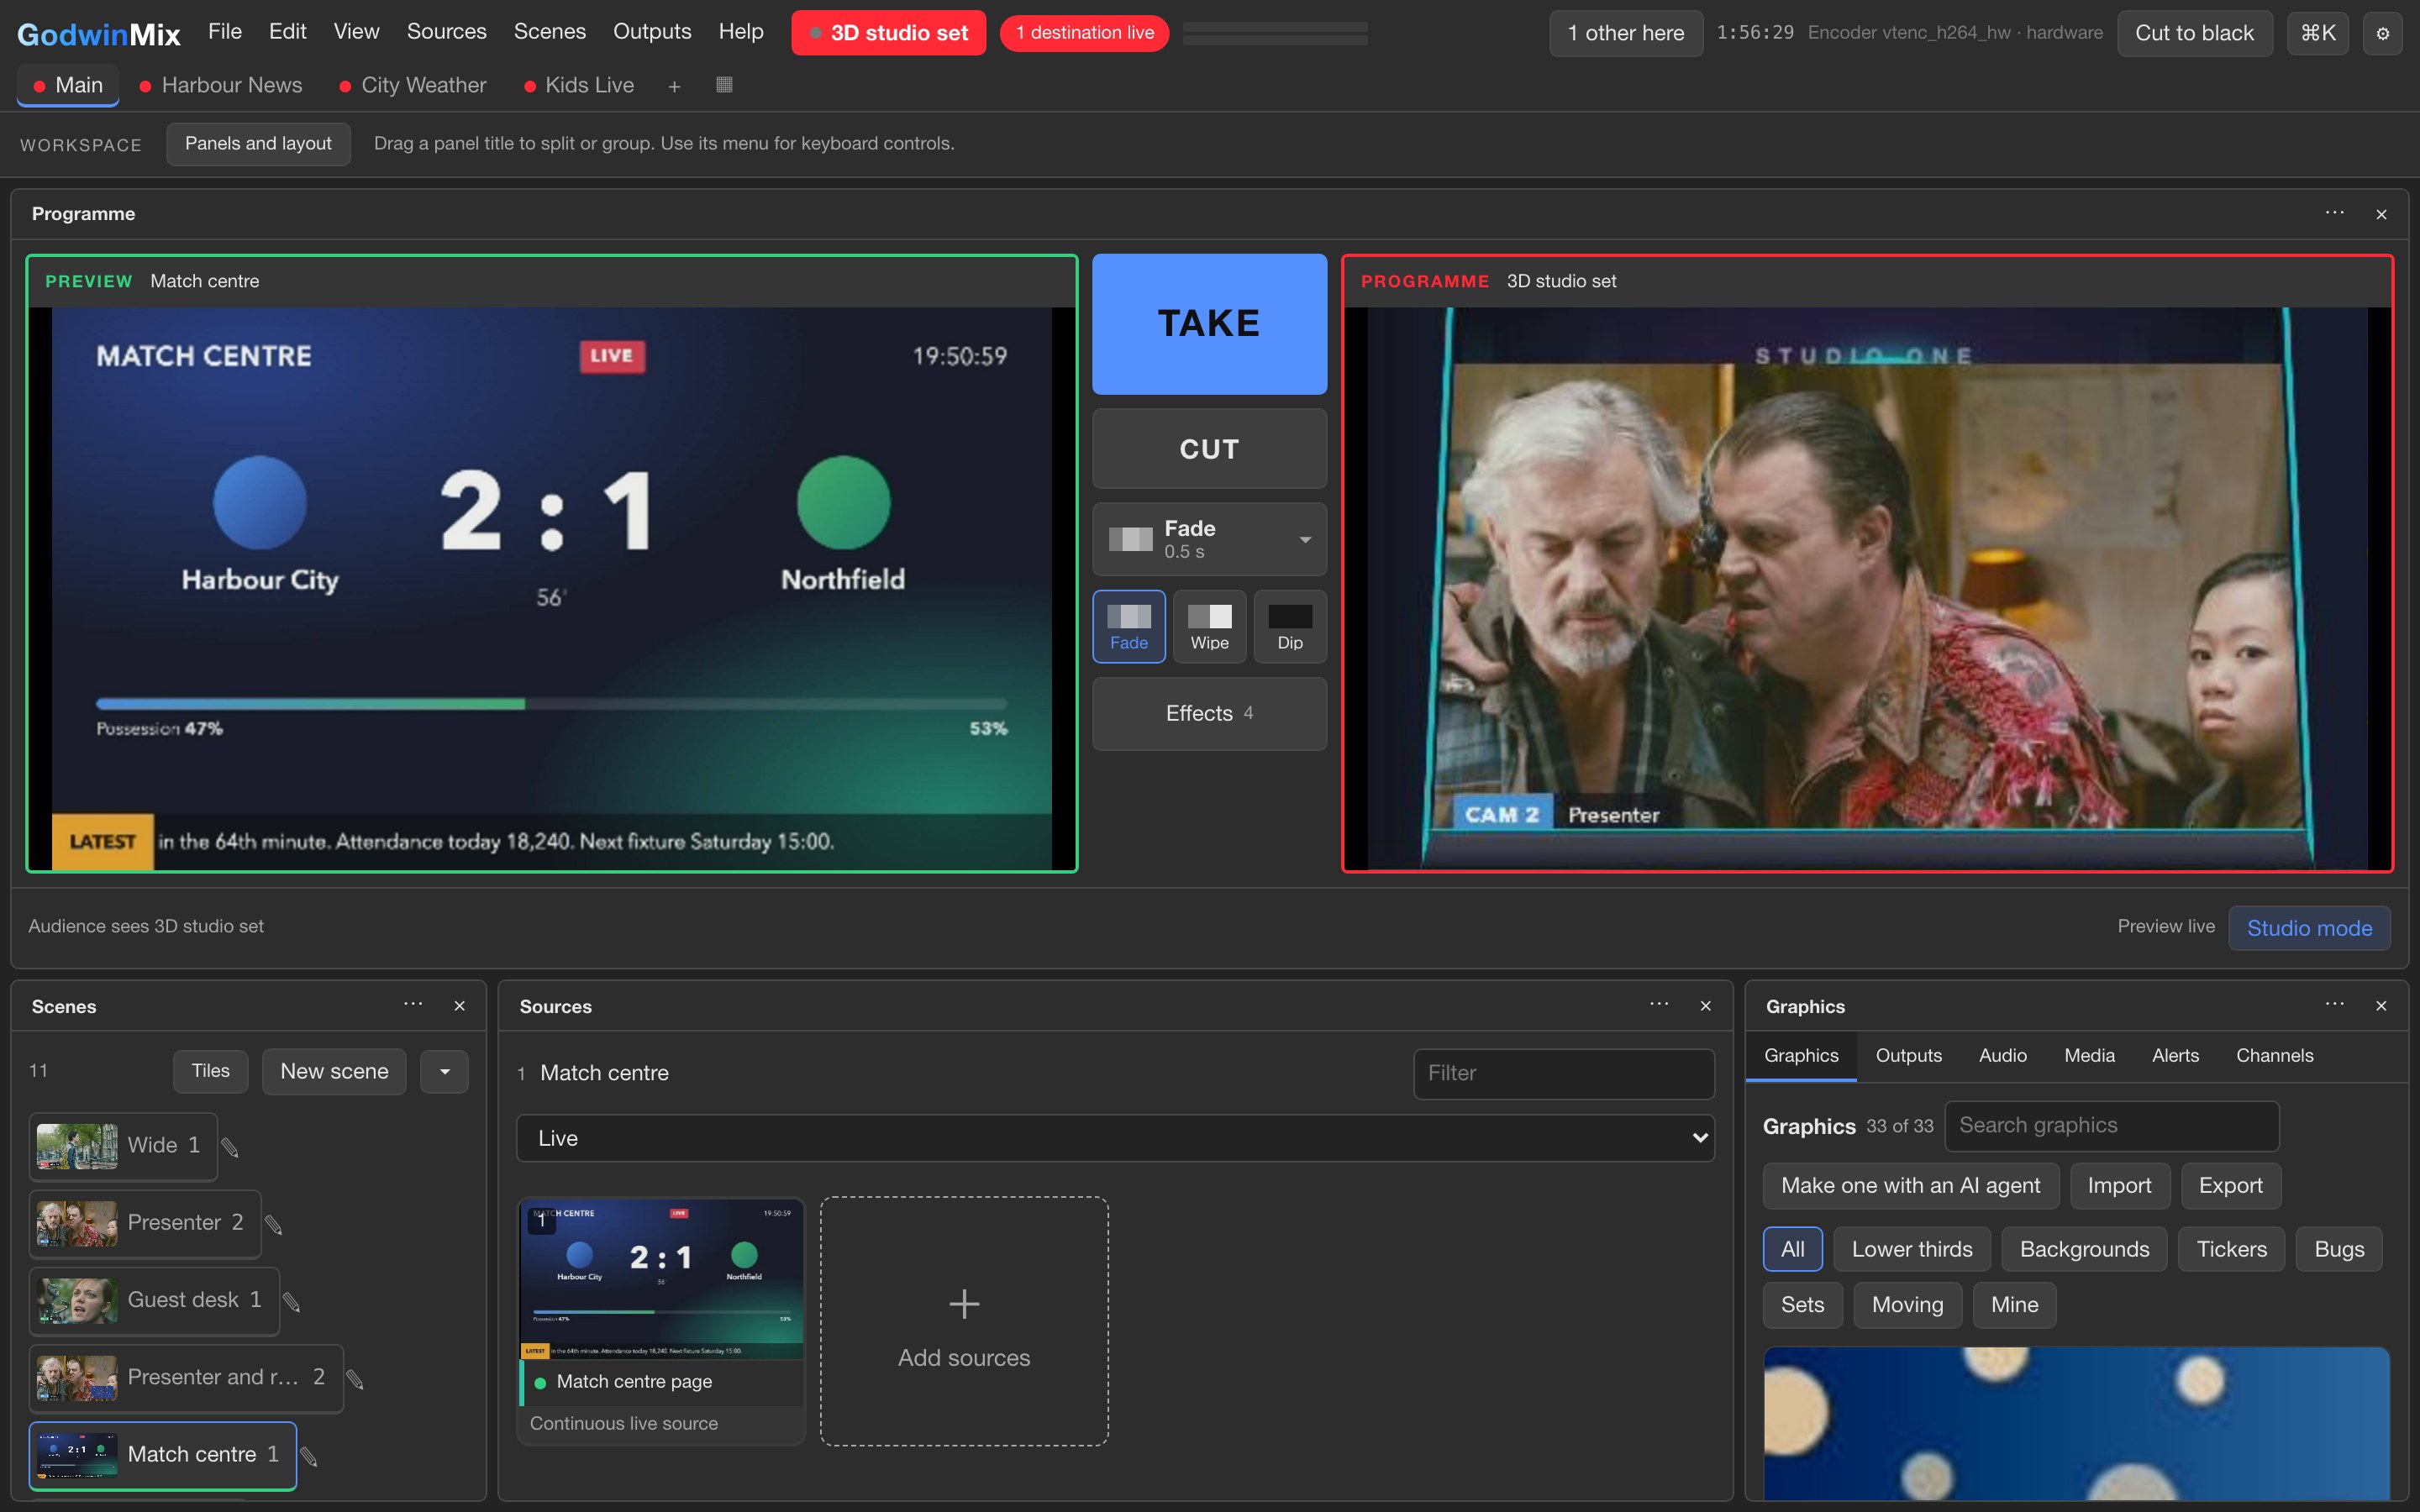Open the Live source dropdown
The width and height of the screenshot is (2420, 1512).
coord(1115,1138)
